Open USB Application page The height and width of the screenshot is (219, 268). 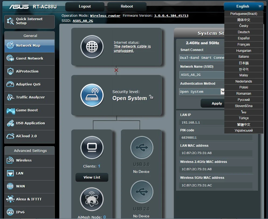tap(29, 124)
